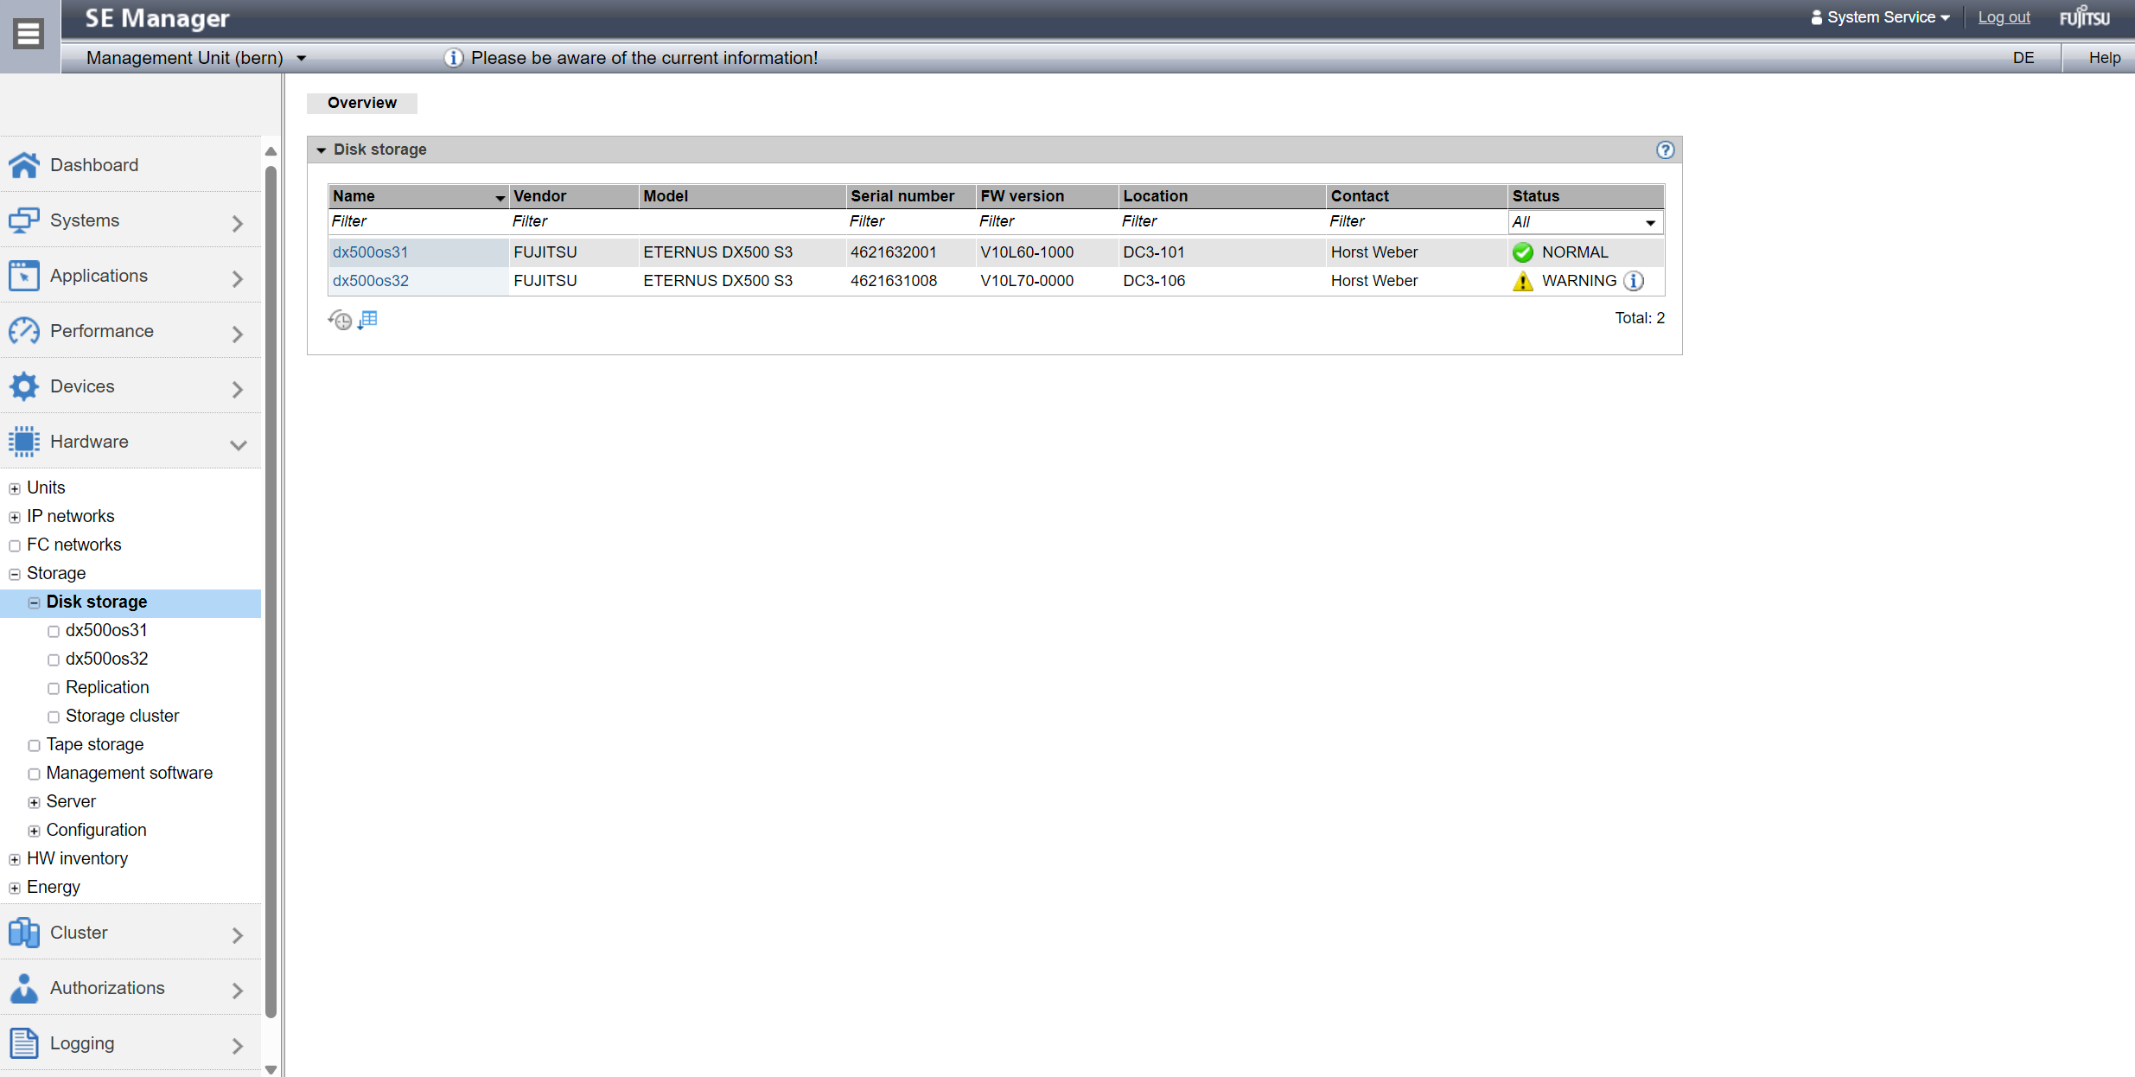
Task: Click the Logging document icon
Action: [x=24, y=1043]
